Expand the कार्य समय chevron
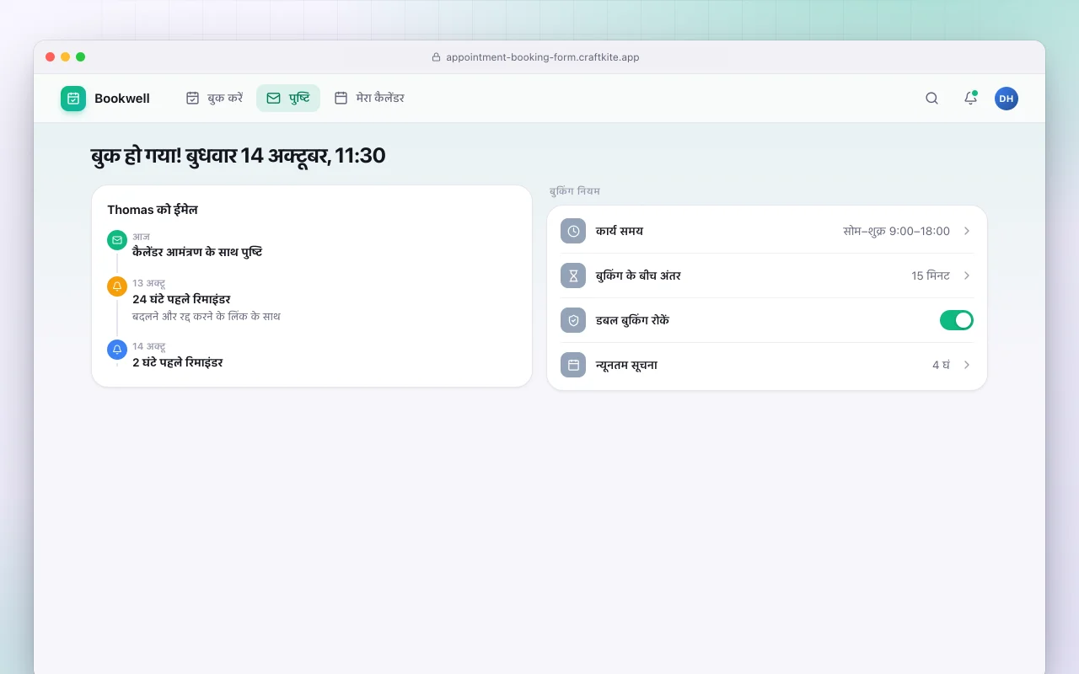 967,231
